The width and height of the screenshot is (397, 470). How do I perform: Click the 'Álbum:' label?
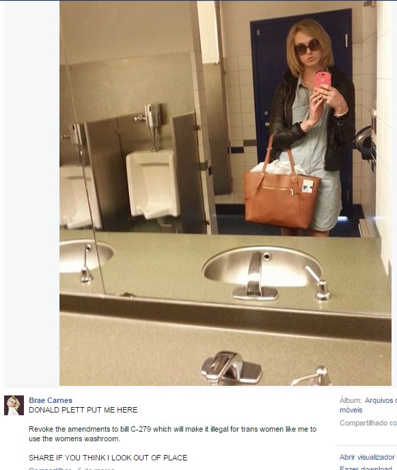[x=351, y=400]
